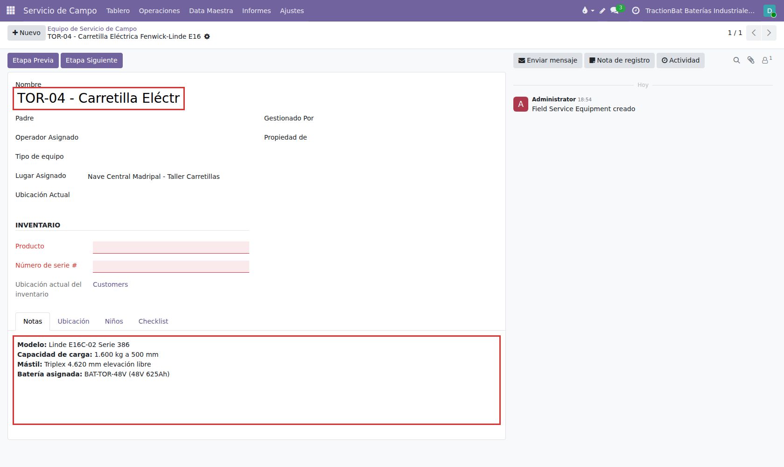Go to the next record arrow

pos(769,33)
